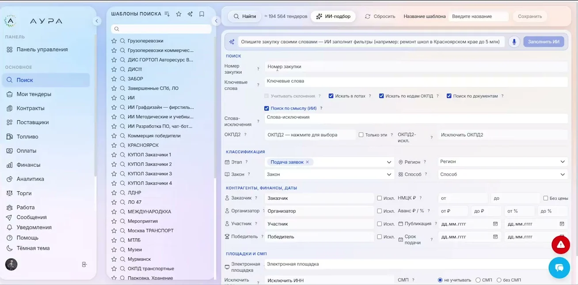Image resolution: width=578 pixels, height=285 pixels.
Task: Click the help icon next to Регион label
Action: click(x=425, y=162)
